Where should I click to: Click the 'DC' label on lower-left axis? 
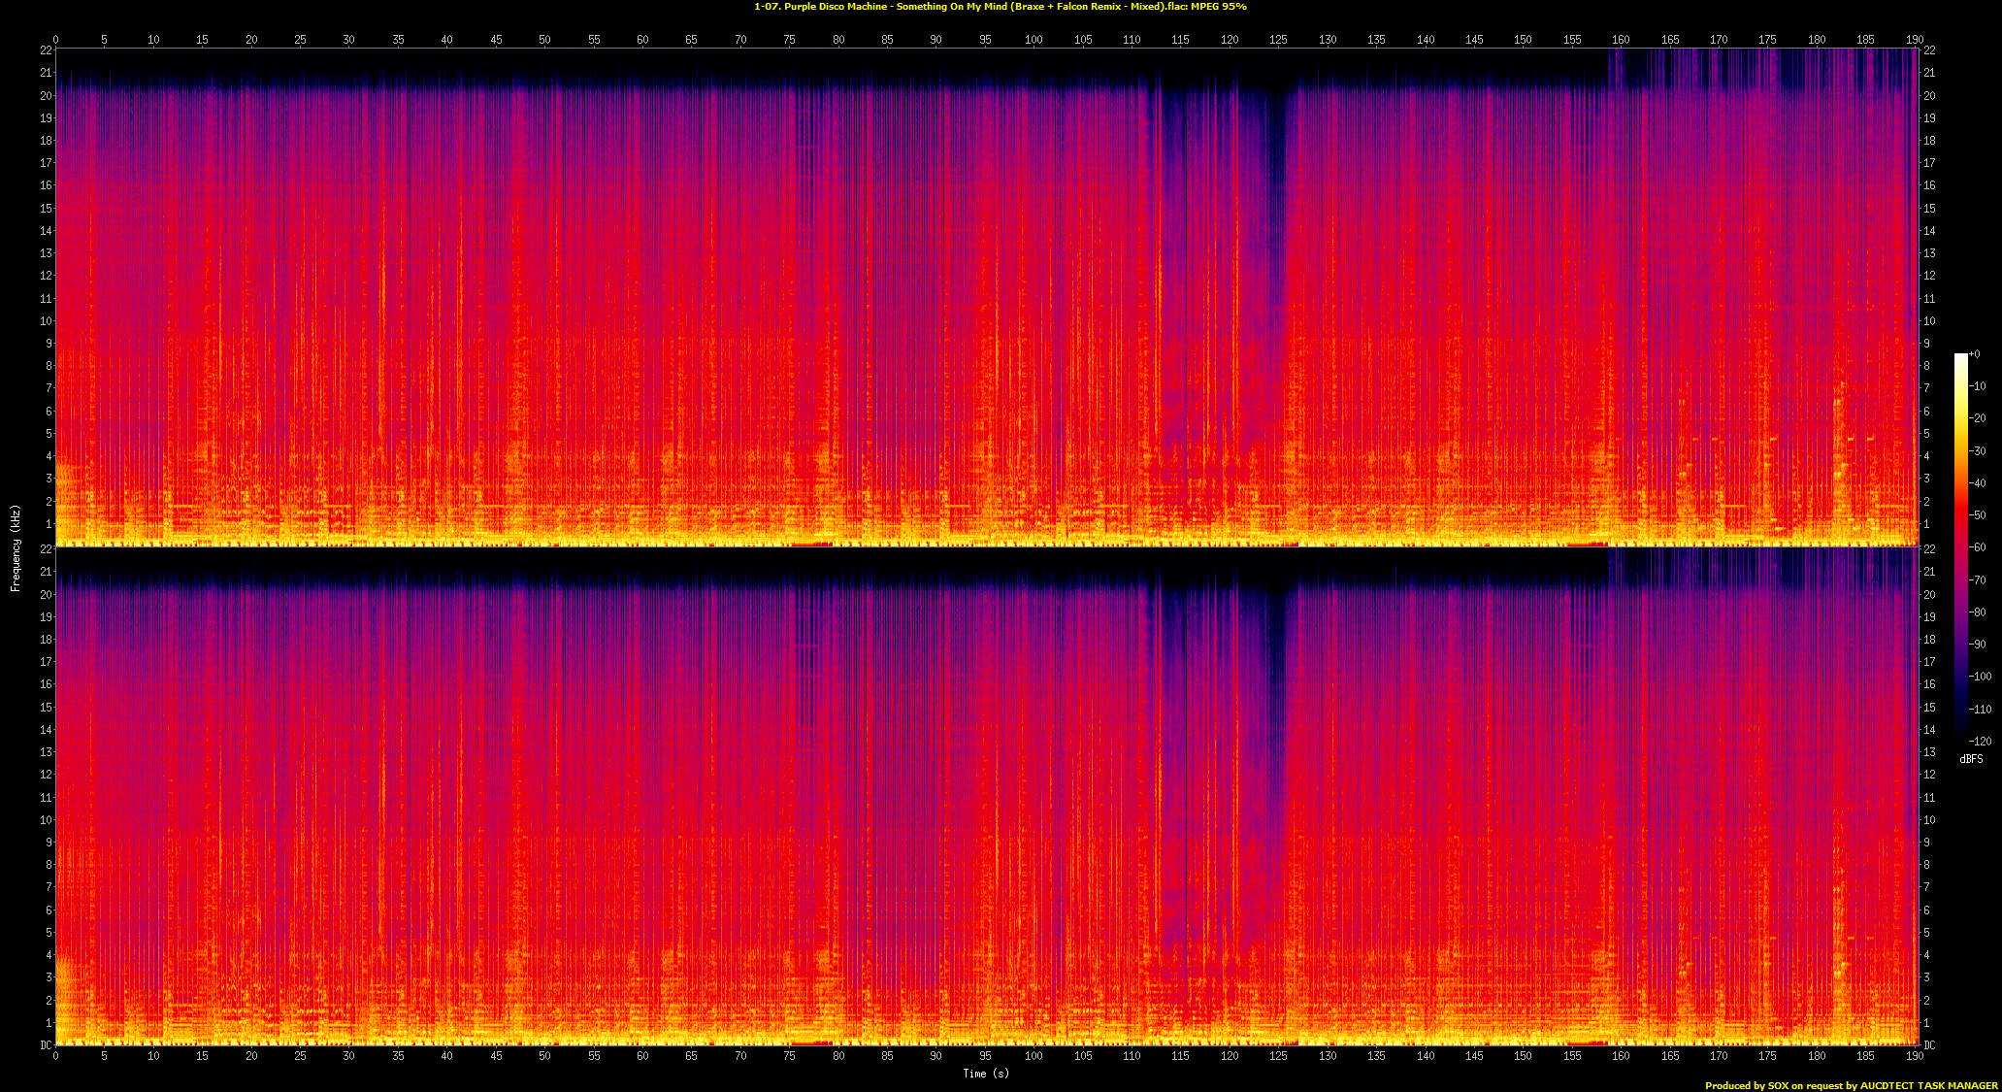pos(45,1045)
